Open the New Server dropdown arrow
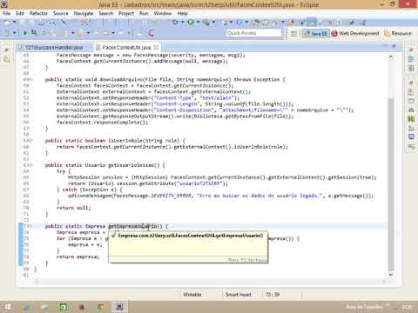This screenshot has width=418, height=313. tap(232, 22)
